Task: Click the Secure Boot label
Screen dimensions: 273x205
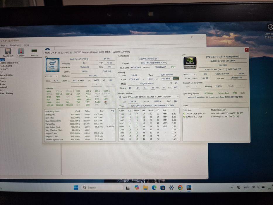Action: 224,93
